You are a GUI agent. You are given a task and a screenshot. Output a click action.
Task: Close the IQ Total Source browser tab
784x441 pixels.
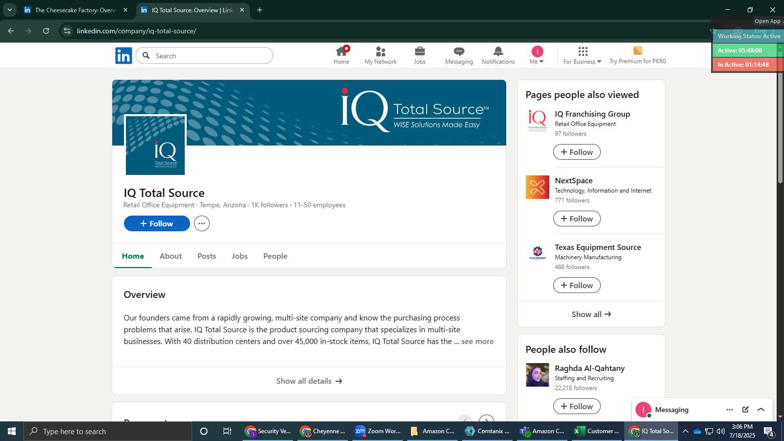tap(242, 10)
